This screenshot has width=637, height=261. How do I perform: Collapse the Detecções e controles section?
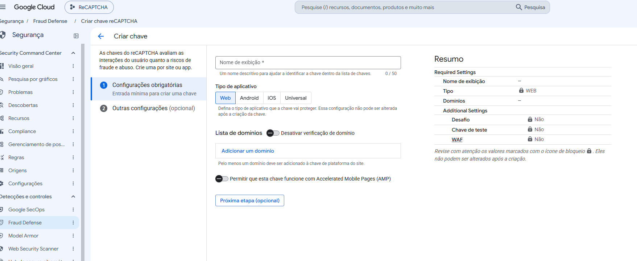[73, 196]
